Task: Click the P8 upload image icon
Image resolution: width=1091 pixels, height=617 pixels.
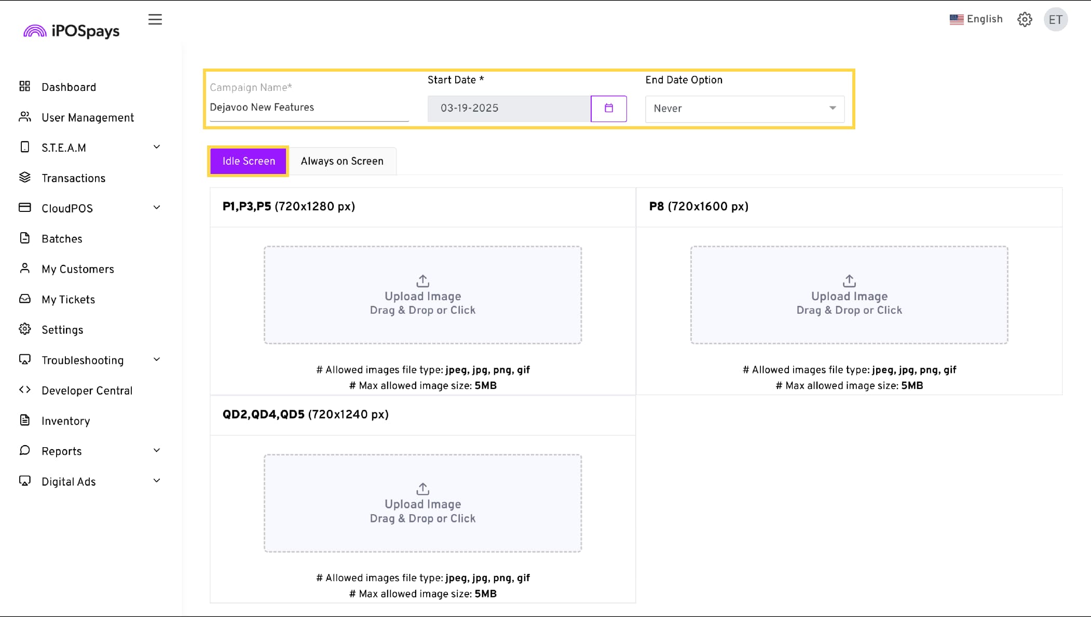Action: pyautogui.click(x=849, y=281)
